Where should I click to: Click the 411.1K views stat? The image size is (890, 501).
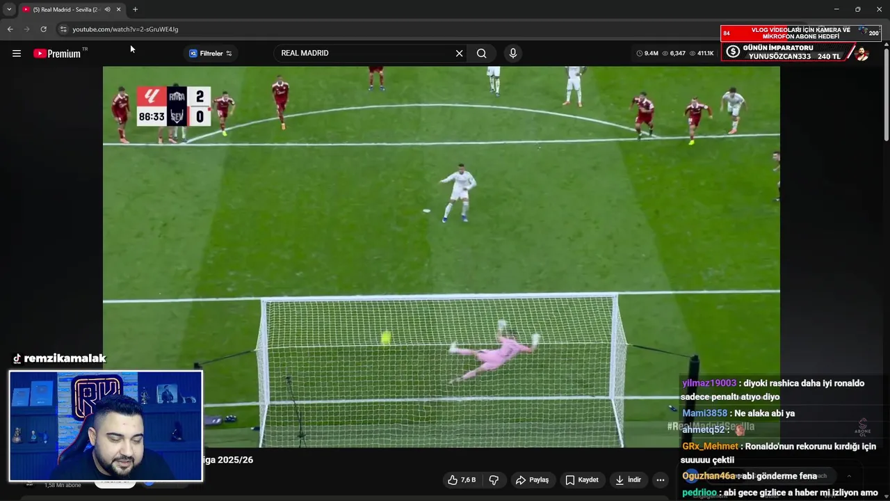pyautogui.click(x=701, y=54)
